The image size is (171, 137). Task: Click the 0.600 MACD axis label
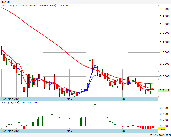[164, 108]
